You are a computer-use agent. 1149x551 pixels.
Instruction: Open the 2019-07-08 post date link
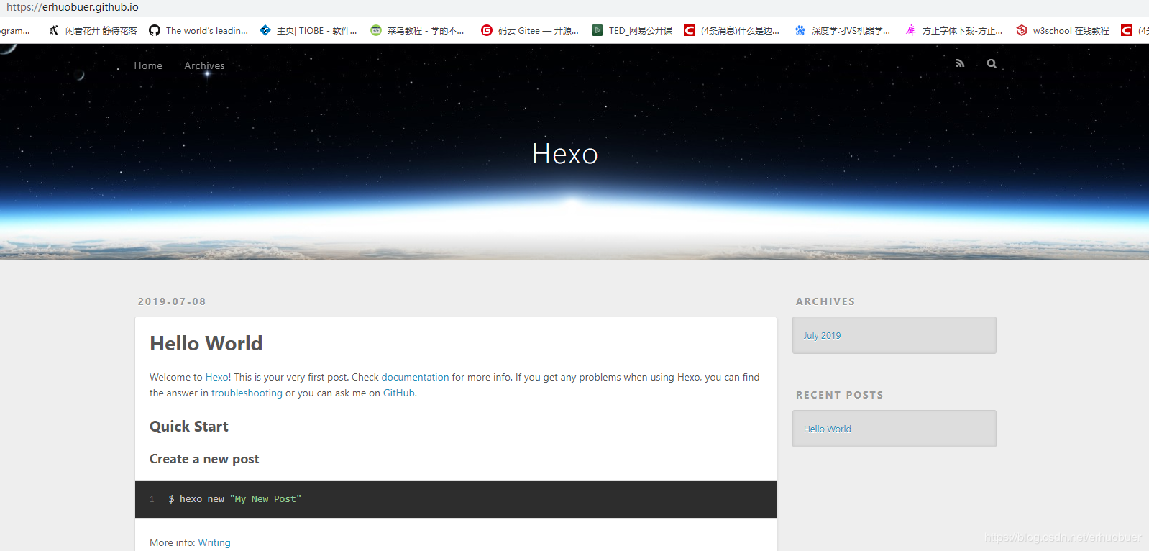[172, 301]
